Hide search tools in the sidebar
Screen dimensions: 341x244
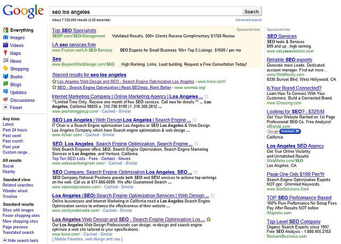coord(22,240)
